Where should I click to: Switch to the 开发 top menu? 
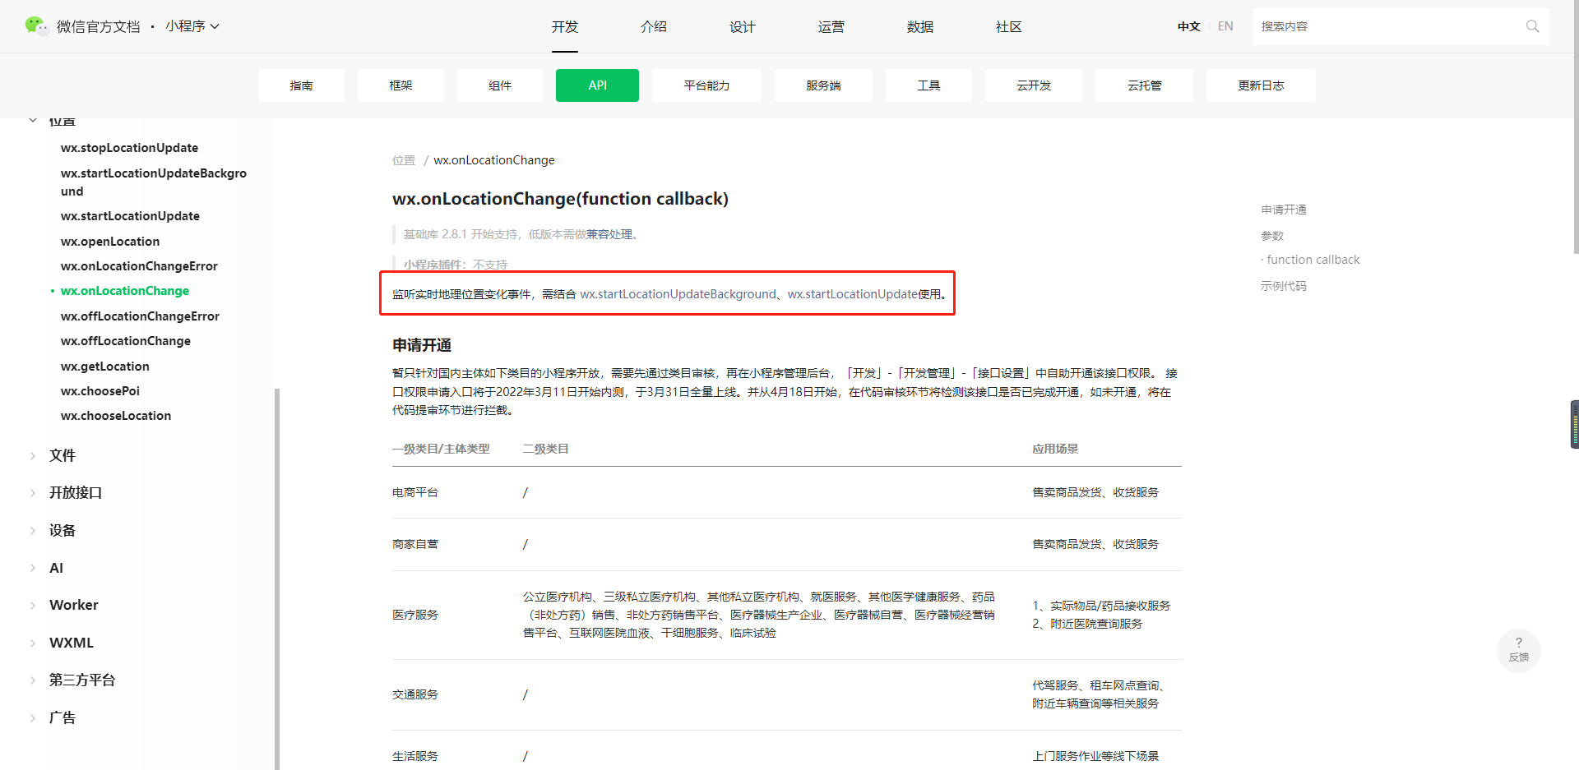click(x=565, y=27)
